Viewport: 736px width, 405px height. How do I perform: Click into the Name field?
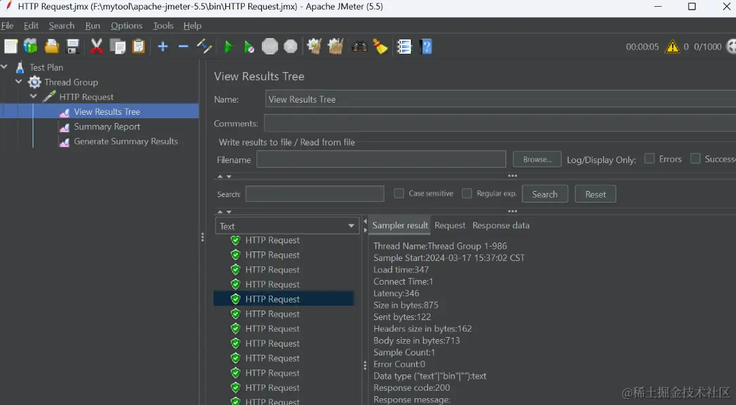tap(501, 99)
